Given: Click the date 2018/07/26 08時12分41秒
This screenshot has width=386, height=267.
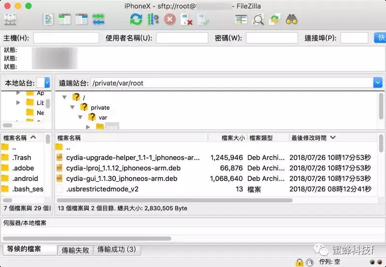Looking at the screenshot, I should (330, 189).
